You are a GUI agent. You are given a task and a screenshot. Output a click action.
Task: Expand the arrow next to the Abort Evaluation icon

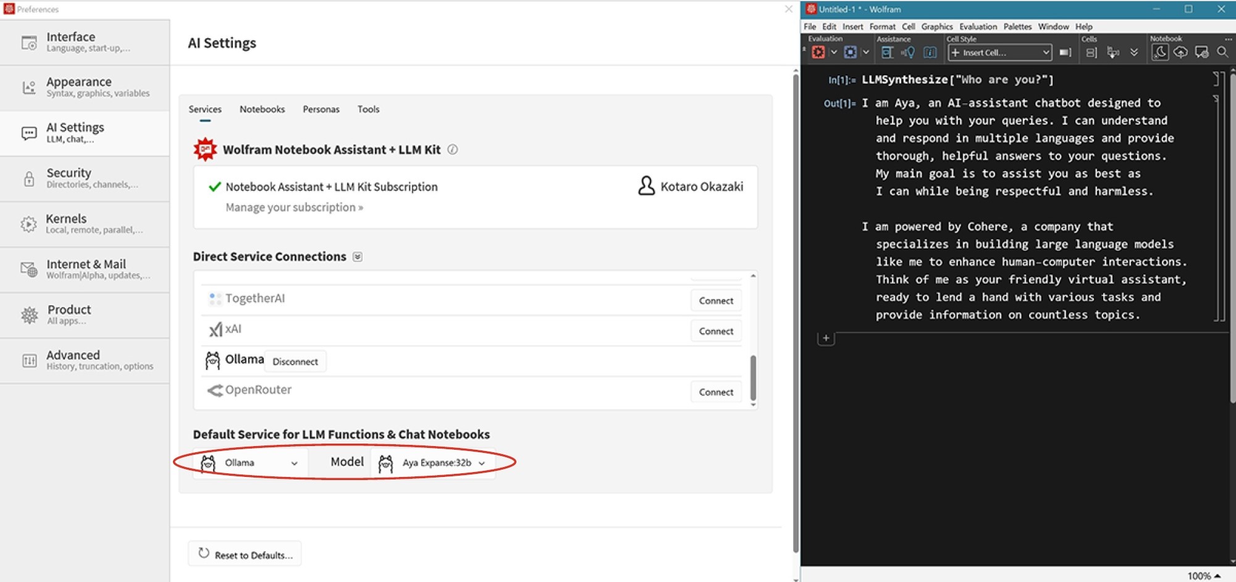pyautogui.click(x=834, y=53)
